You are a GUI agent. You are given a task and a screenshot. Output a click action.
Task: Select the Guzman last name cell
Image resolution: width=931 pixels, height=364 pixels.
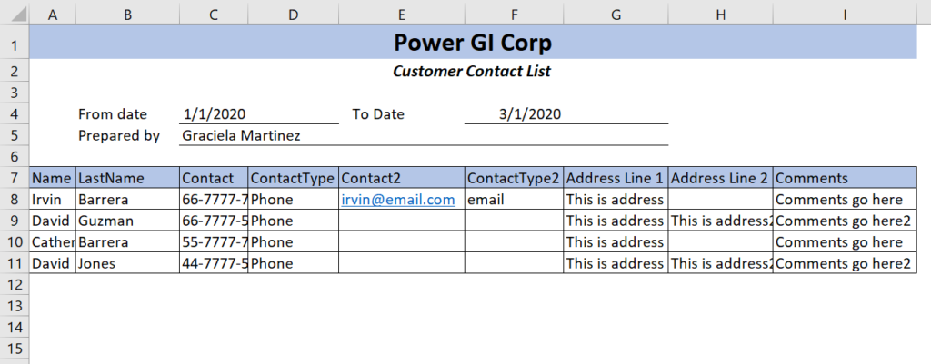tap(127, 221)
